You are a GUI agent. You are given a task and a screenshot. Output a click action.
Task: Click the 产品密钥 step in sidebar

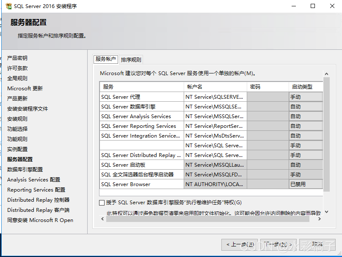click(x=17, y=58)
